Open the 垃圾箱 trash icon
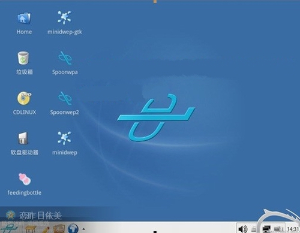300x233 pixels. [23, 58]
